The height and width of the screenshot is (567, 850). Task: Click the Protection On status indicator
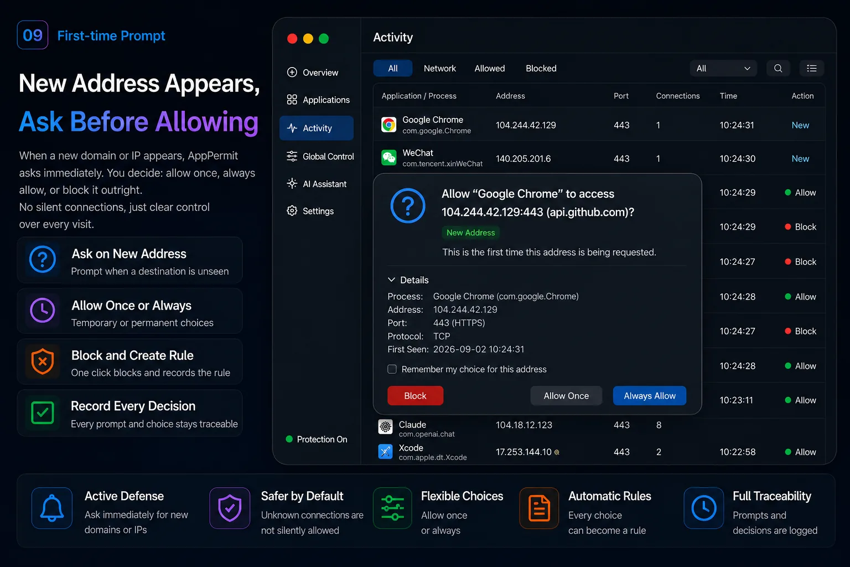pos(317,439)
